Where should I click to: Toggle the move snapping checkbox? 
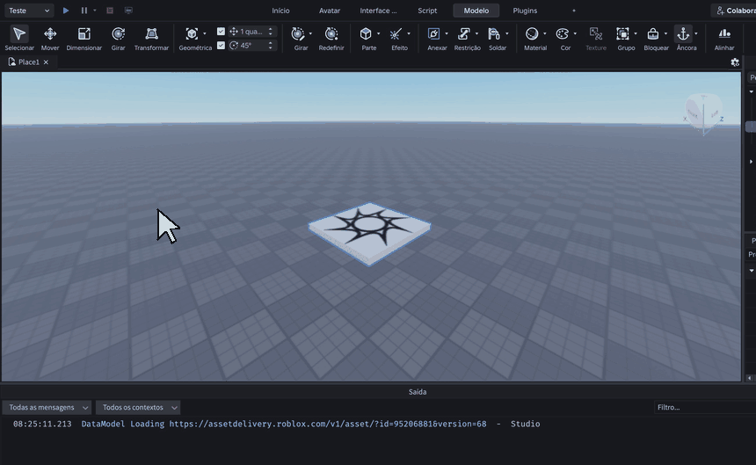click(x=221, y=32)
